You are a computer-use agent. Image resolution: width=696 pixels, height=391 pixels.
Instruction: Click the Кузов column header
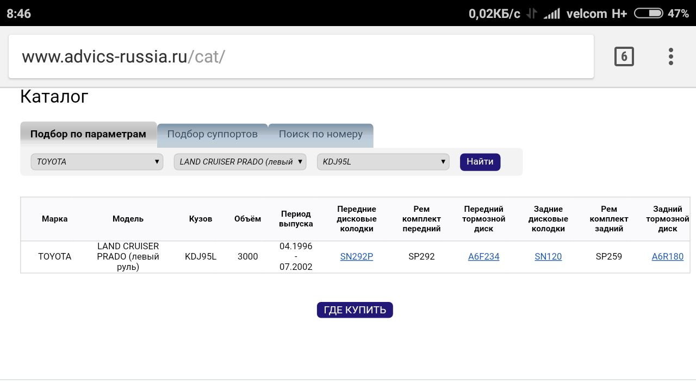coord(201,219)
